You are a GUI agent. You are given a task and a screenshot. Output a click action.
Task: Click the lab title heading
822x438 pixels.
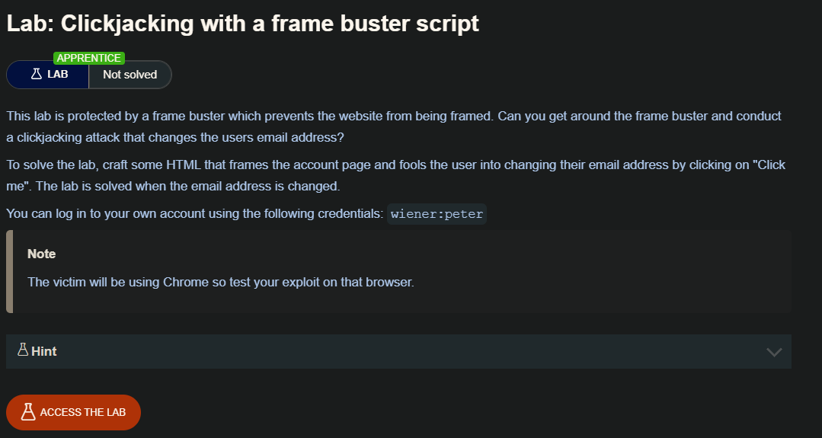point(243,24)
